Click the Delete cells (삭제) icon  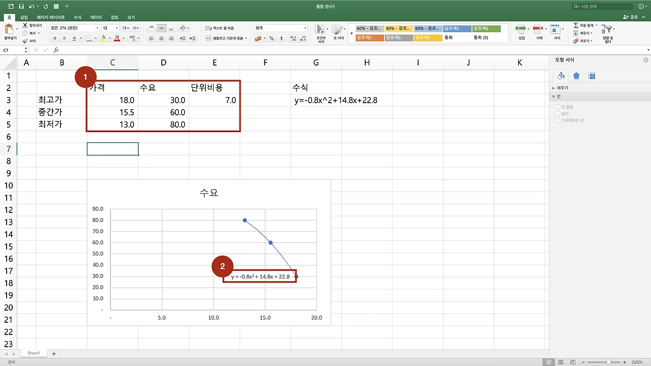click(x=539, y=29)
